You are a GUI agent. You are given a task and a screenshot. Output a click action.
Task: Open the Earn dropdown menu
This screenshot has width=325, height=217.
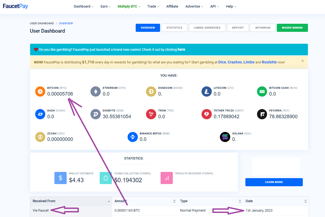(x=106, y=6)
